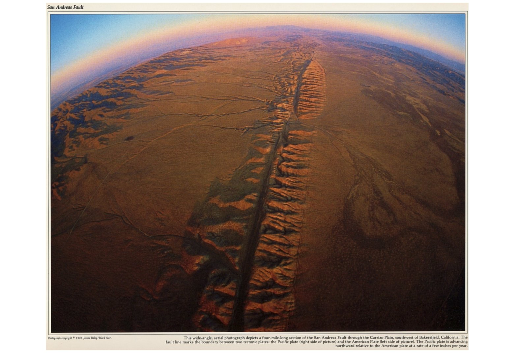The image size is (514, 353).
Task: Click the San Andreas Fault aerial photograph
Action: pyautogui.click(x=258, y=173)
